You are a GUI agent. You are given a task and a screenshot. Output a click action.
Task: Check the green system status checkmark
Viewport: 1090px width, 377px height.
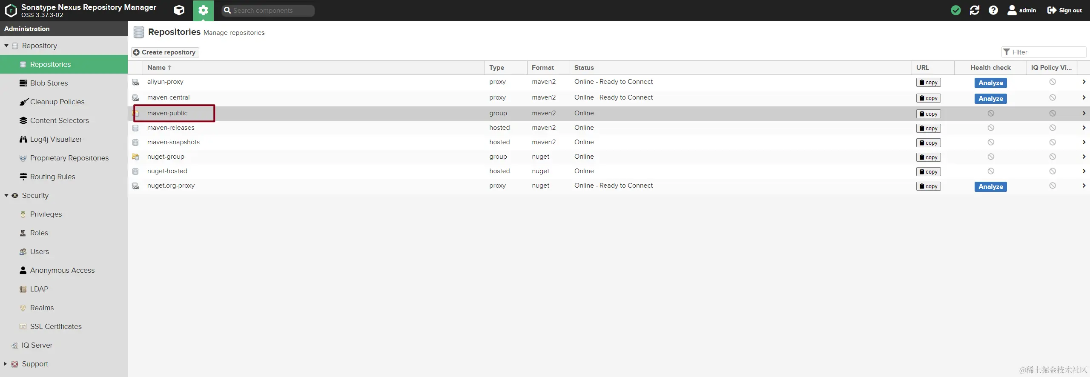(956, 10)
